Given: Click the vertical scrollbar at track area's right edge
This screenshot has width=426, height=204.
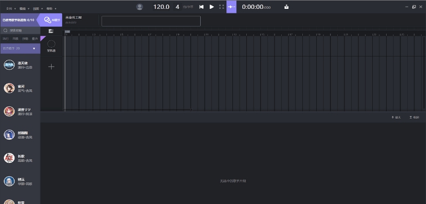Looking at the screenshot, I should (424, 73).
